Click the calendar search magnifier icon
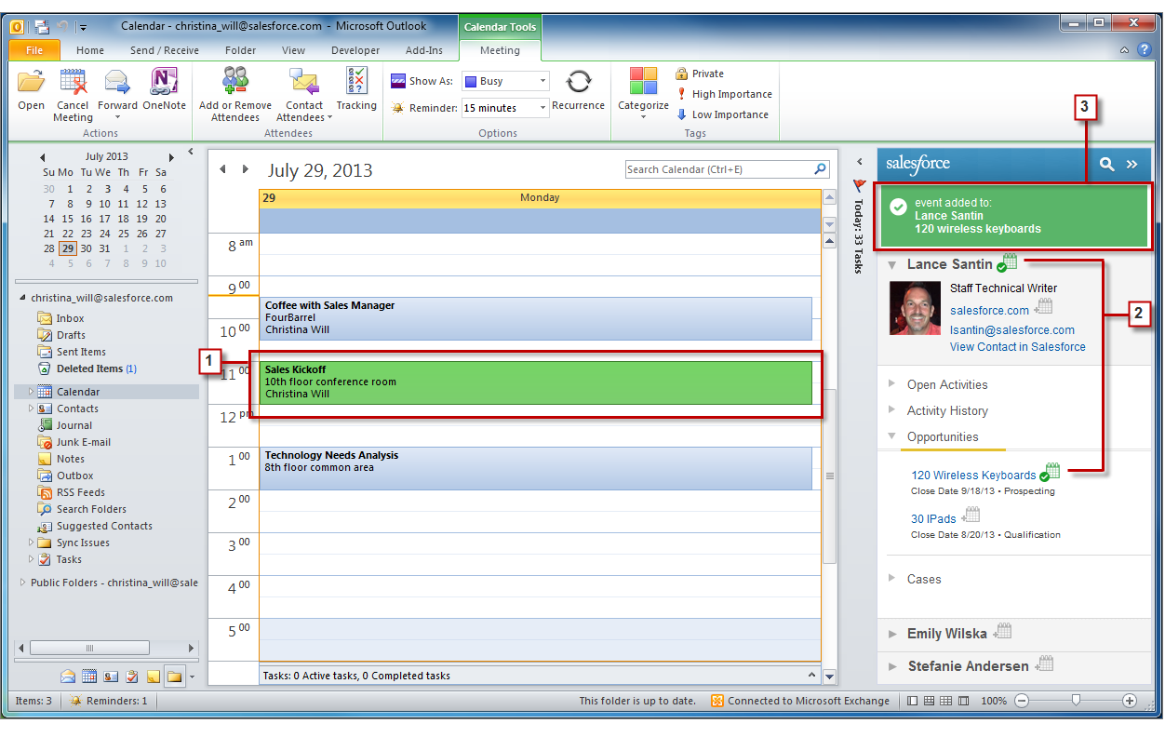This screenshot has height=737, width=1165. coord(820,169)
